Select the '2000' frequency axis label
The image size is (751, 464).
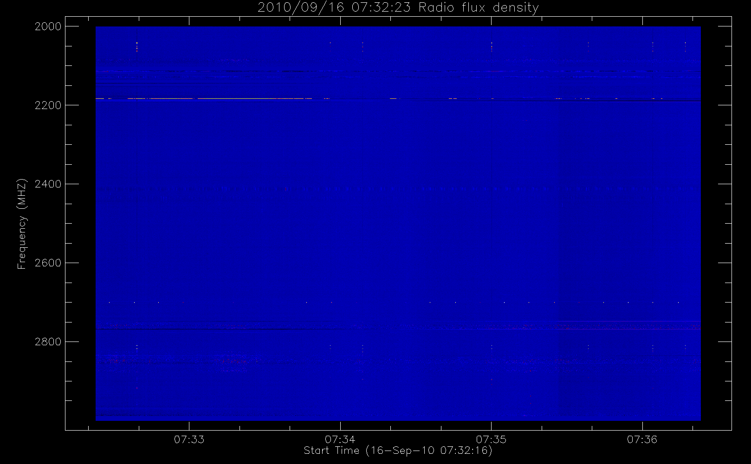pyautogui.click(x=48, y=26)
